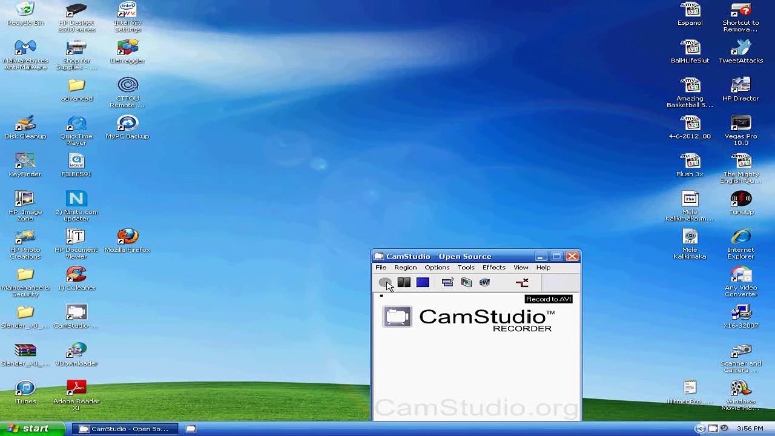775x436 pixels.
Task: Select the iTunes desktop icon
Action: pyautogui.click(x=25, y=392)
